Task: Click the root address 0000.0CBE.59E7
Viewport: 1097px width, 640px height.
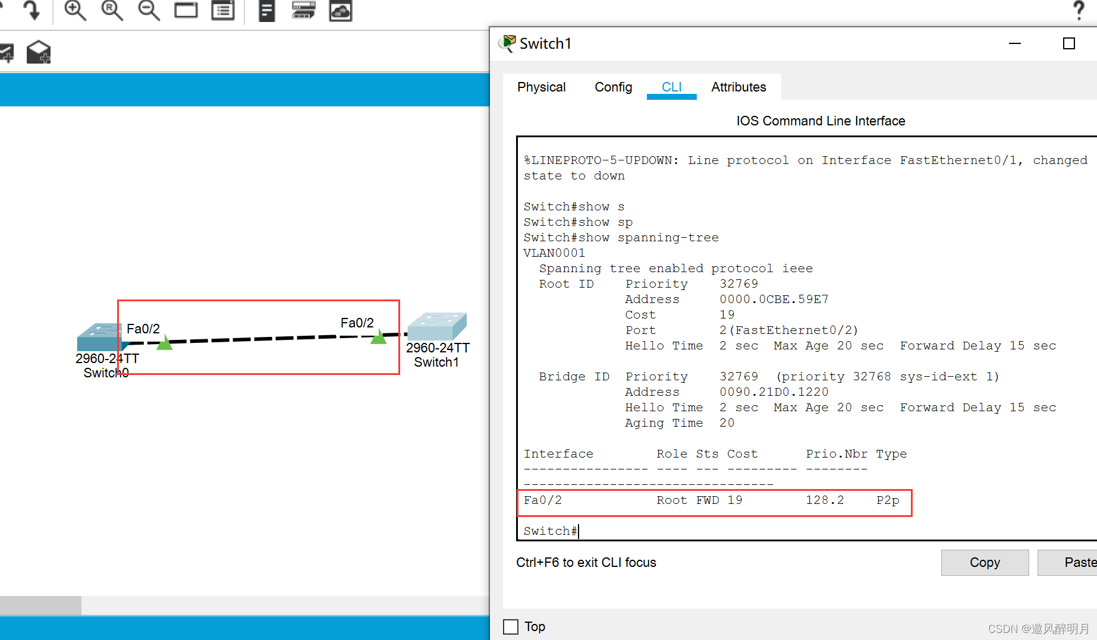Action: pyautogui.click(x=774, y=299)
